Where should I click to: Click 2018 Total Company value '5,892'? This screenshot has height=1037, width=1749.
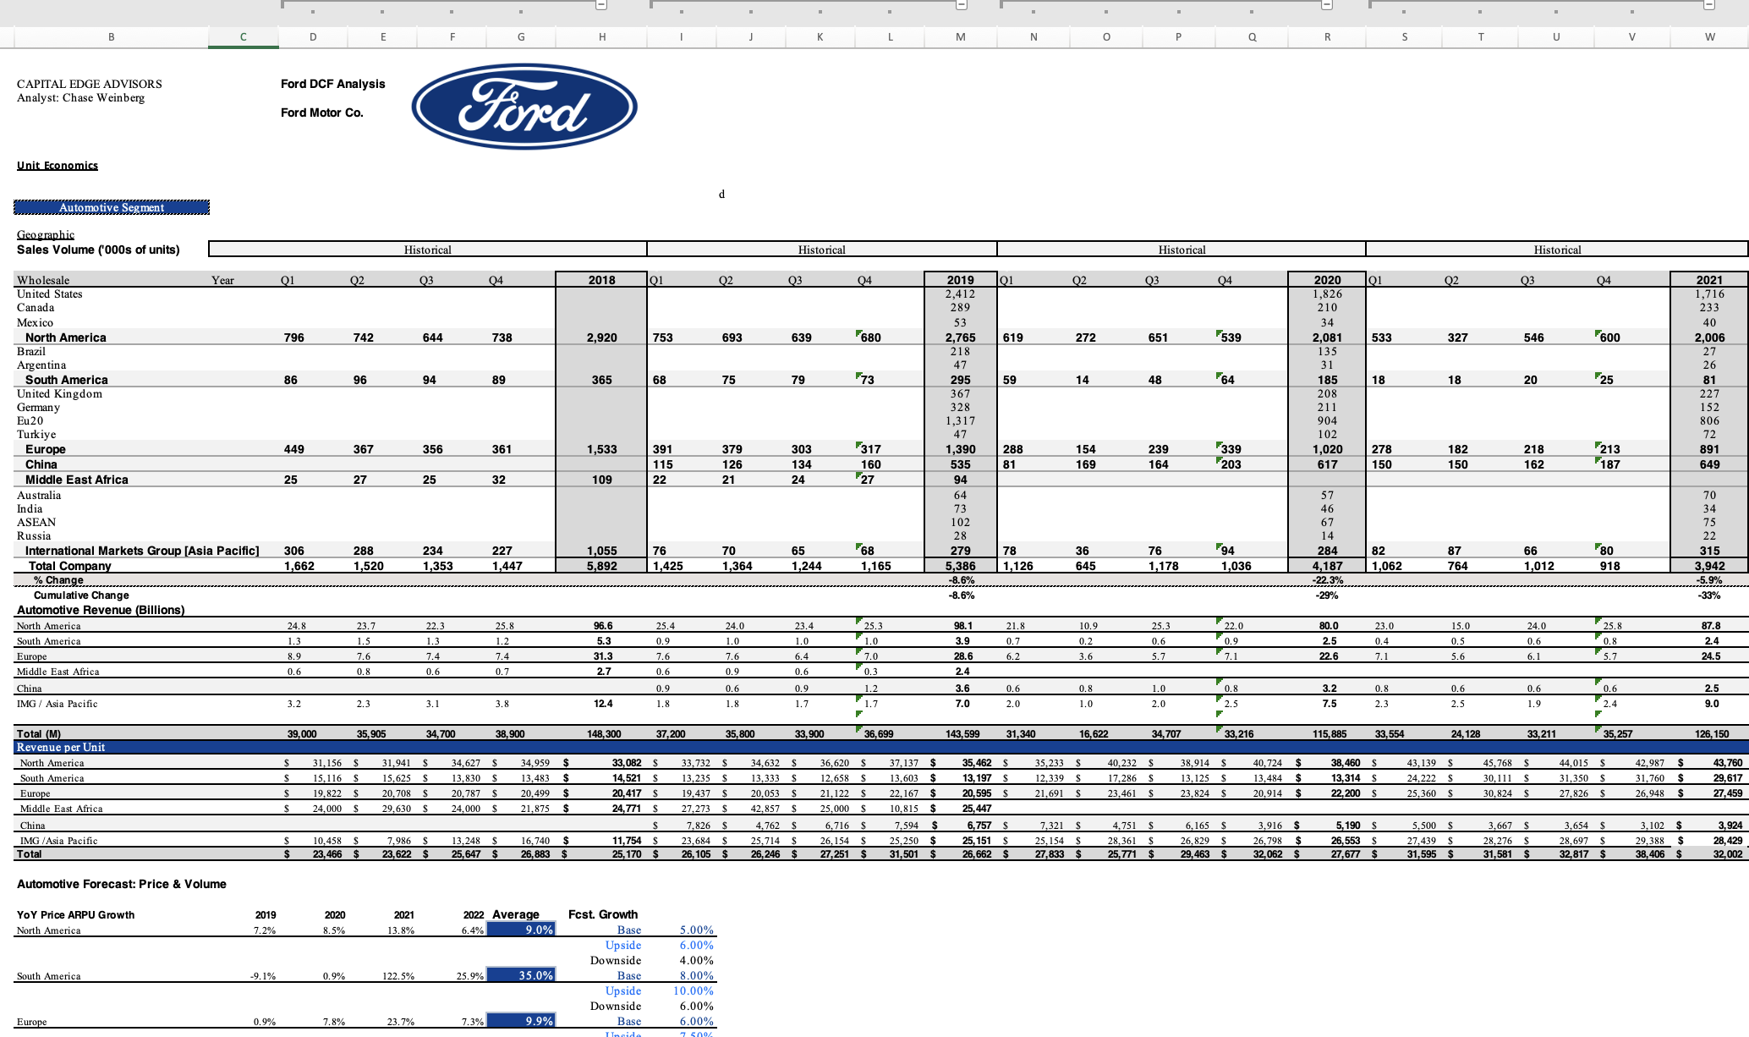tap(602, 566)
